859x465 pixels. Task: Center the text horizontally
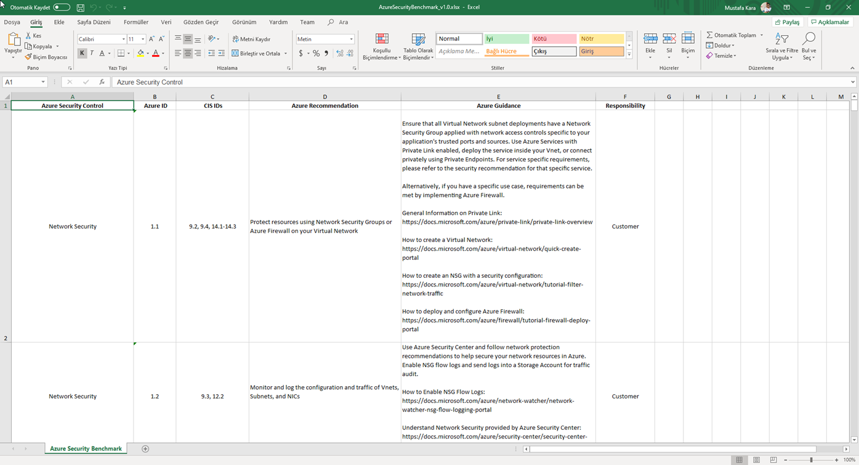[x=188, y=54]
